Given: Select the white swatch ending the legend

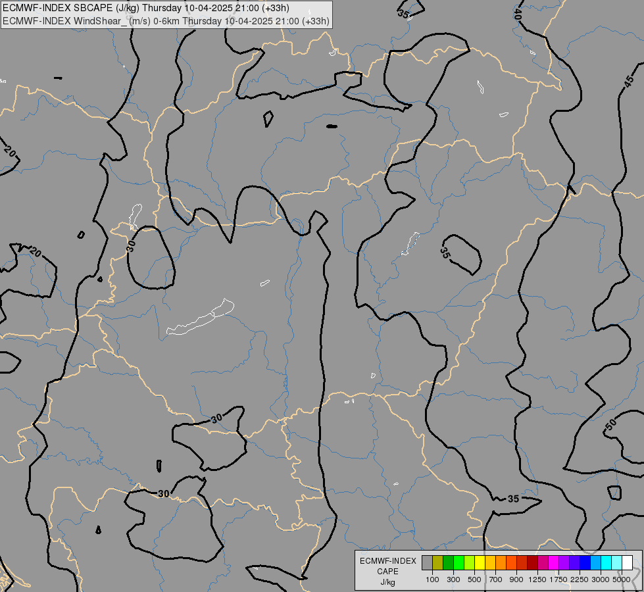Looking at the screenshot, I should click(627, 563).
